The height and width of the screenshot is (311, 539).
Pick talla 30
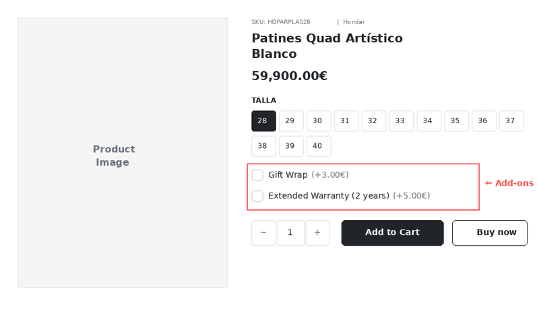click(x=319, y=121)
